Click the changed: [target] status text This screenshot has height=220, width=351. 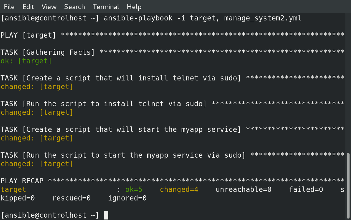pyautogui.click(x=36, y=86)
